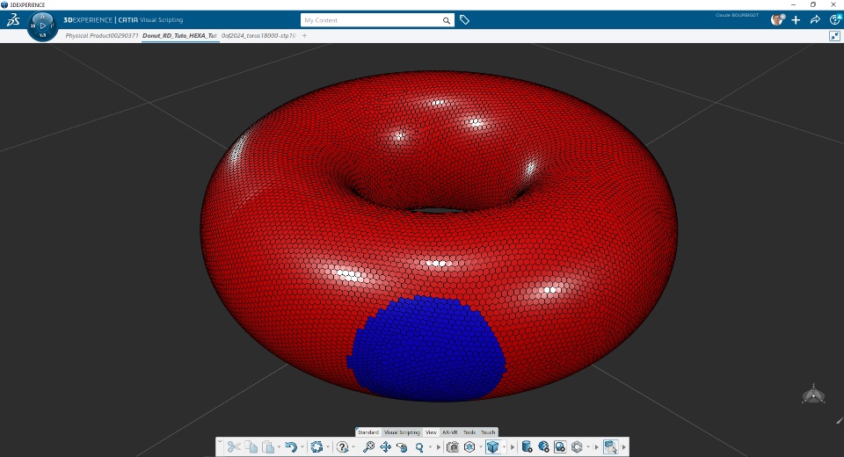Click the grey hexagon nut icon
The width and height of the screenshot is (844, 457).
coord(577,446)
